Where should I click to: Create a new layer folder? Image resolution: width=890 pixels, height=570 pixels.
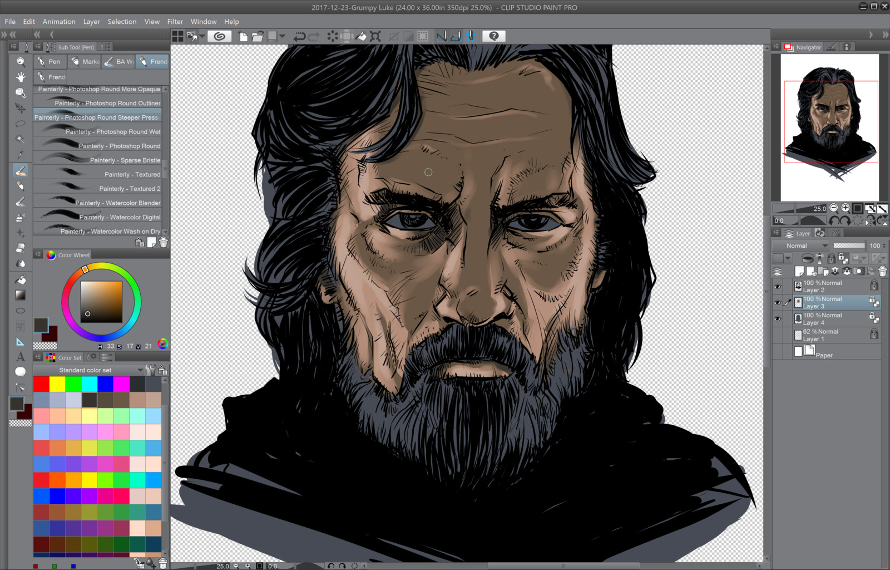[823, 272]
